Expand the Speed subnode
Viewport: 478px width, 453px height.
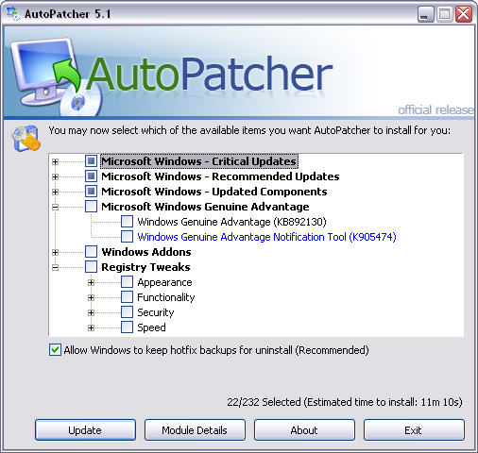(91, 327)
